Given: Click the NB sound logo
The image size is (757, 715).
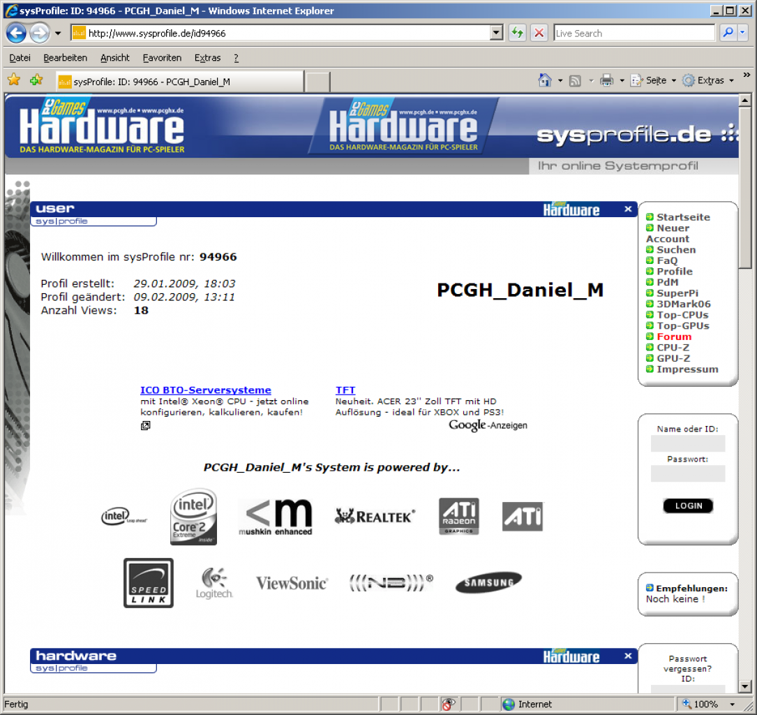Looking at the screenshot, I should pos(391,583).
